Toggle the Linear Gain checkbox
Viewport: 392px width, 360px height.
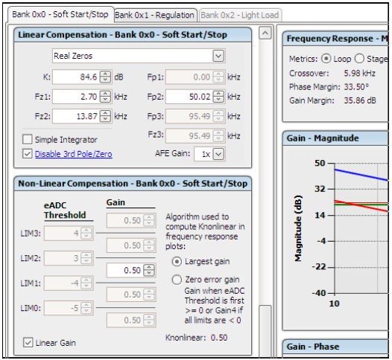pyautogui.click(x=28, y=343)
